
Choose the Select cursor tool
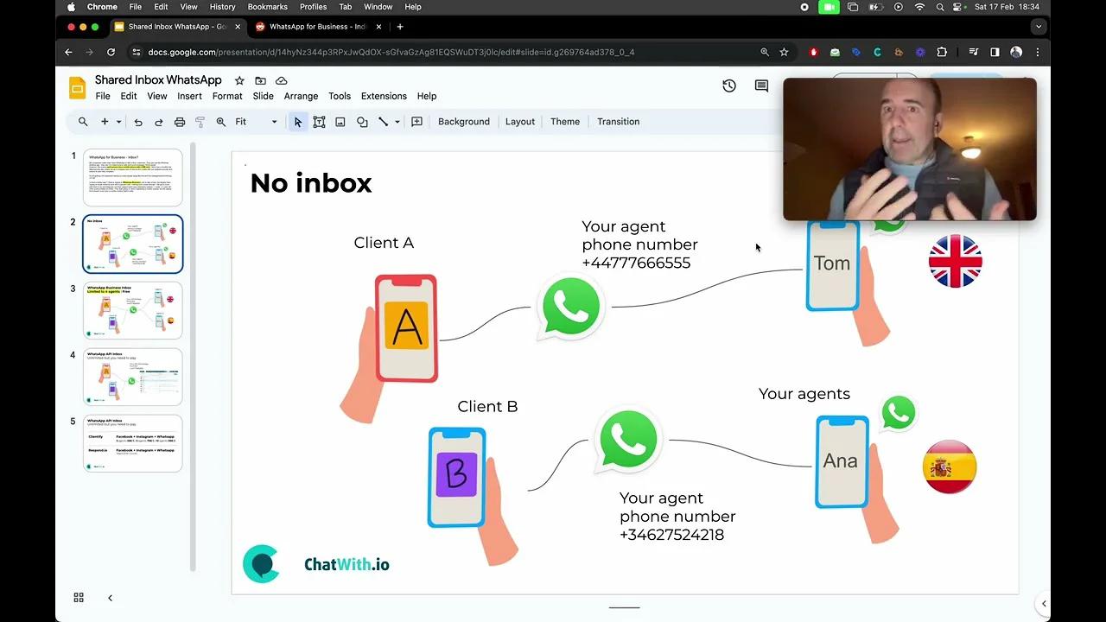tap(298, 122)
